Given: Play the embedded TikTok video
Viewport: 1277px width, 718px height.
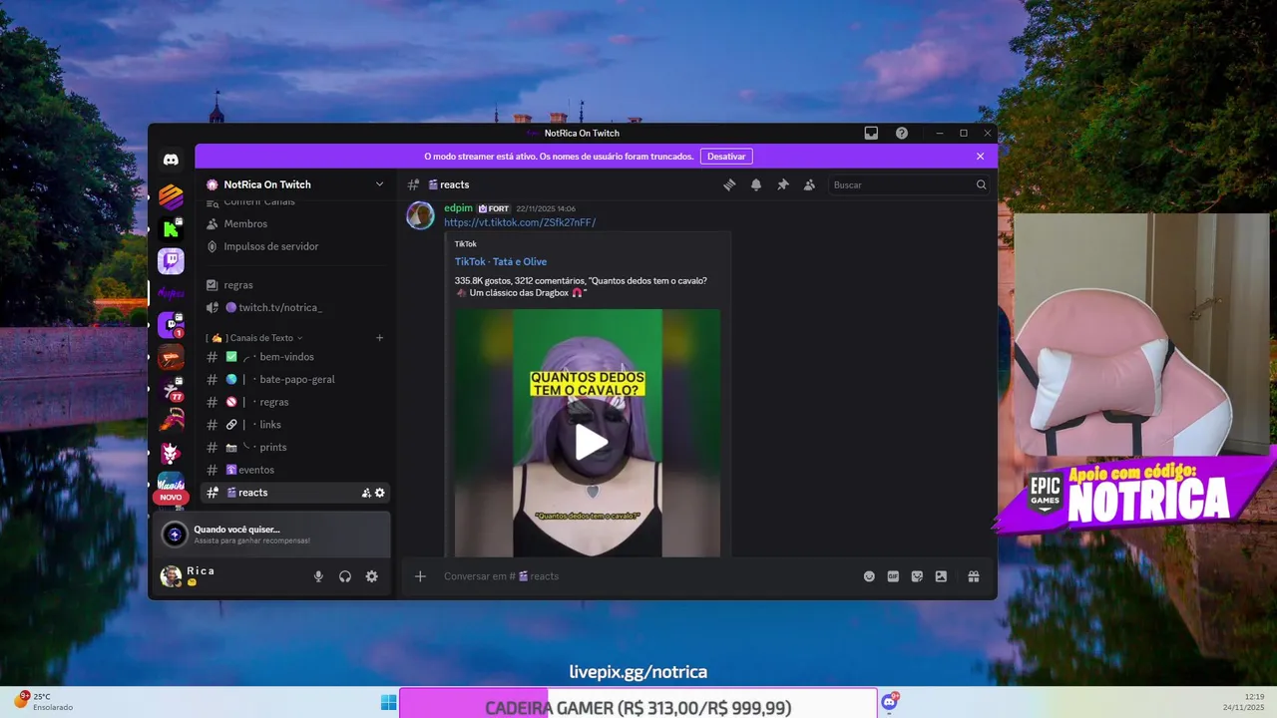Looking at the screenshot, I should pyautogui.click(x=591, y=442).
